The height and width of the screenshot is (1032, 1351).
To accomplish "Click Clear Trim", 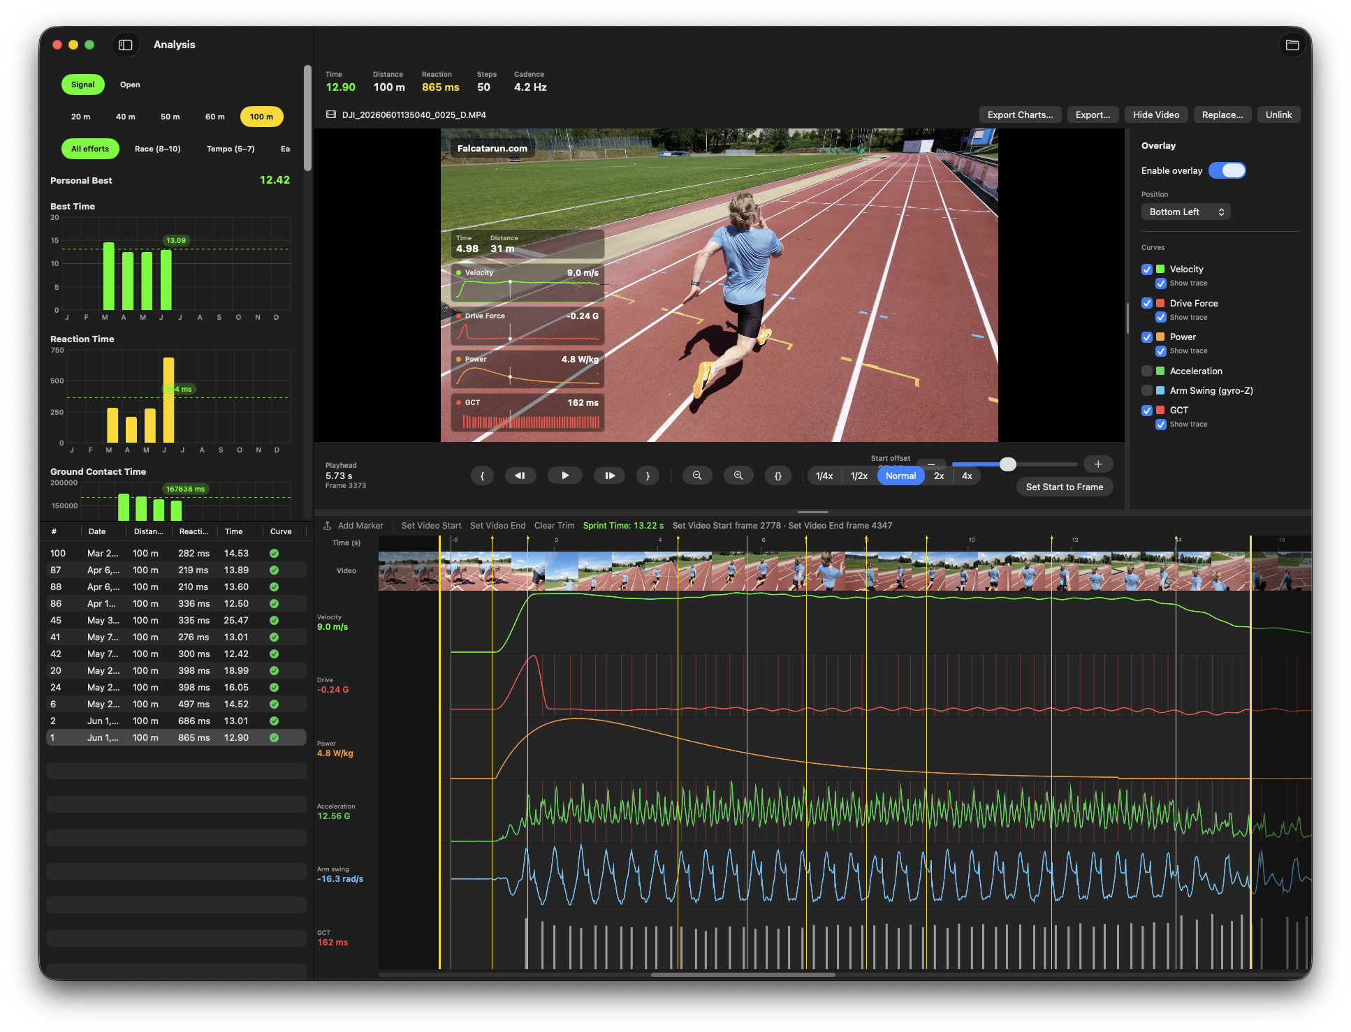I will pos(554,525).
